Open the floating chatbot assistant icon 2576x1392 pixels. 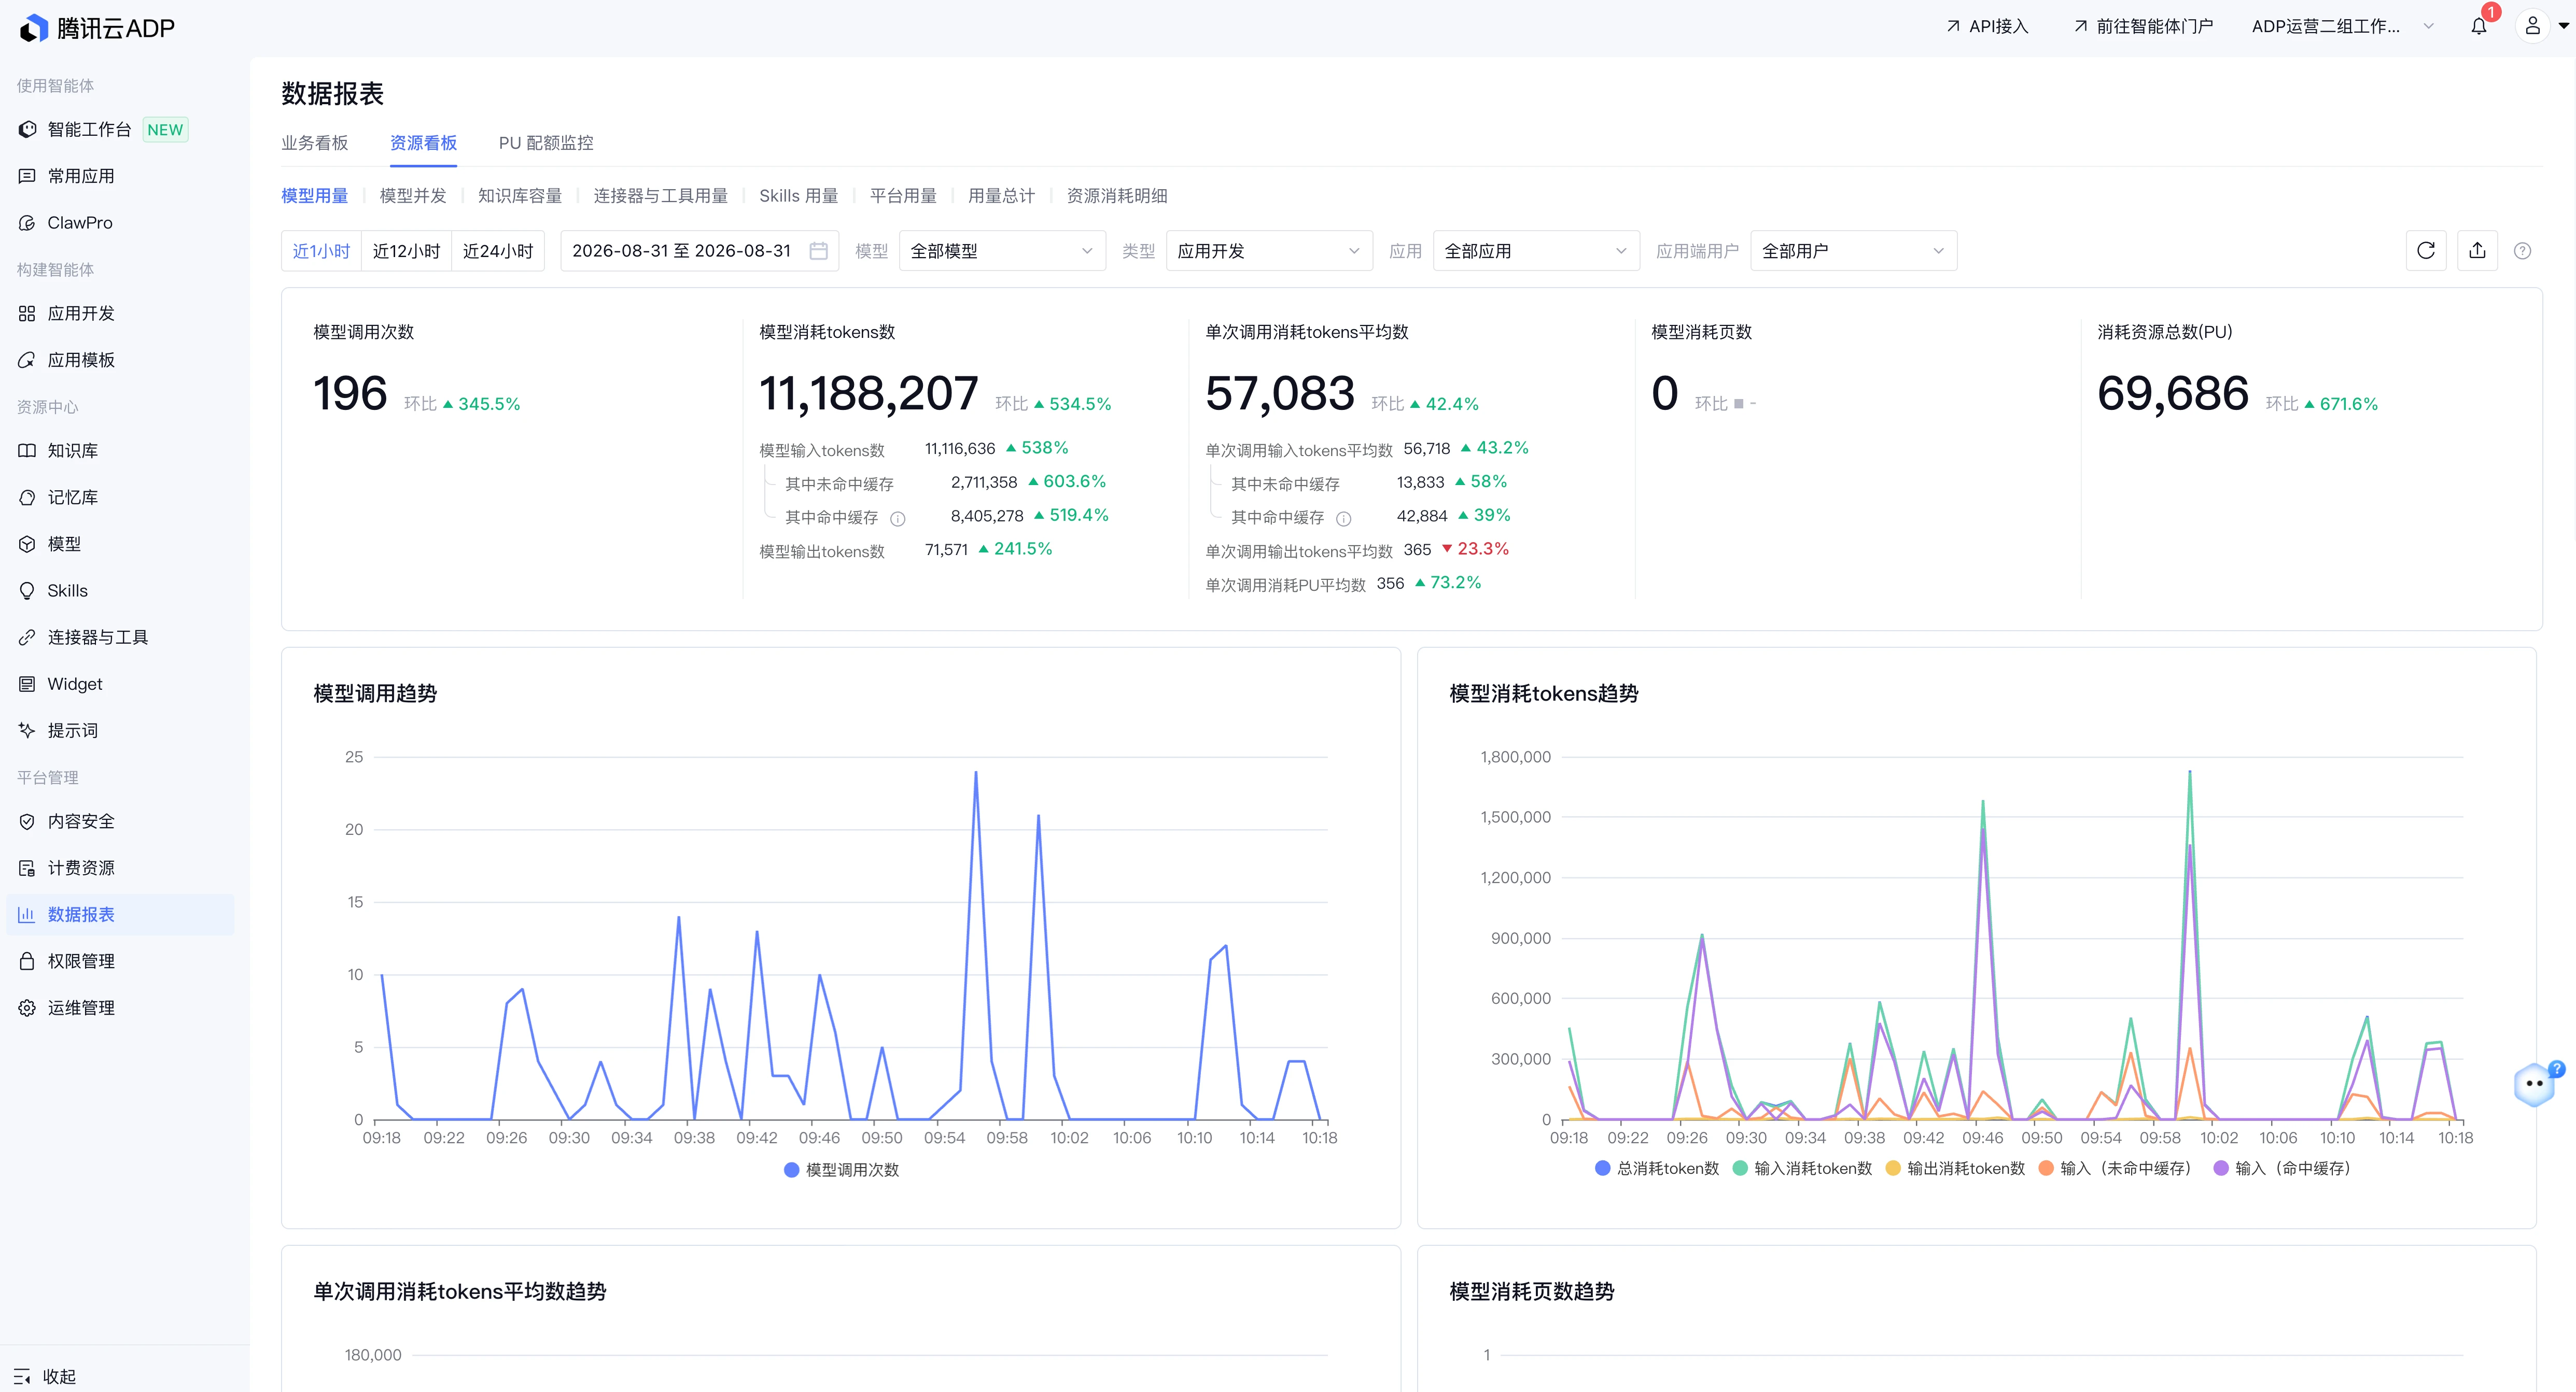click(x=2534, y=1083)
